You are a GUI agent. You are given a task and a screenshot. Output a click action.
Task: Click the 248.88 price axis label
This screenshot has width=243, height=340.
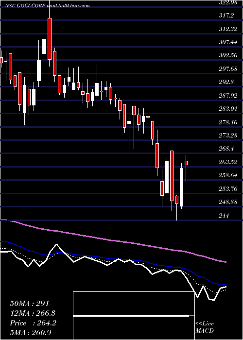point(228,202)
